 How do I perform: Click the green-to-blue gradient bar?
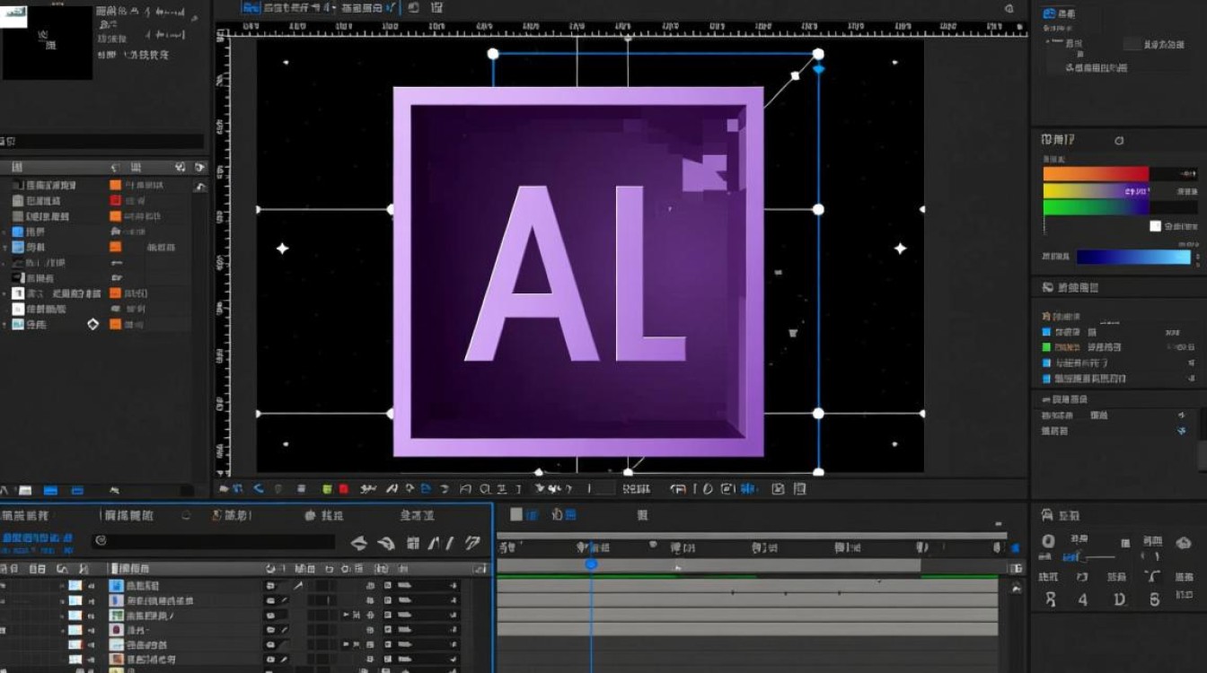(1097, 207)
